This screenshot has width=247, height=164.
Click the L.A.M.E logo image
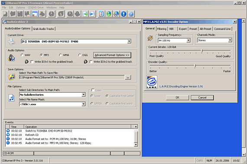(152, 82)
